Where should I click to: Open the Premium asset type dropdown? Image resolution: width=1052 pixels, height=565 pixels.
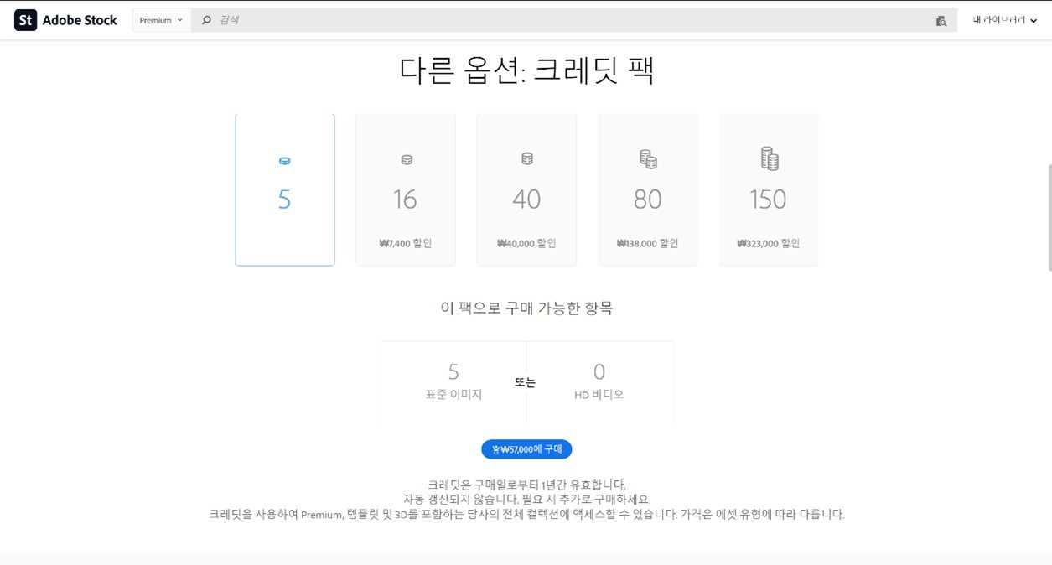[x=161, y=20]
